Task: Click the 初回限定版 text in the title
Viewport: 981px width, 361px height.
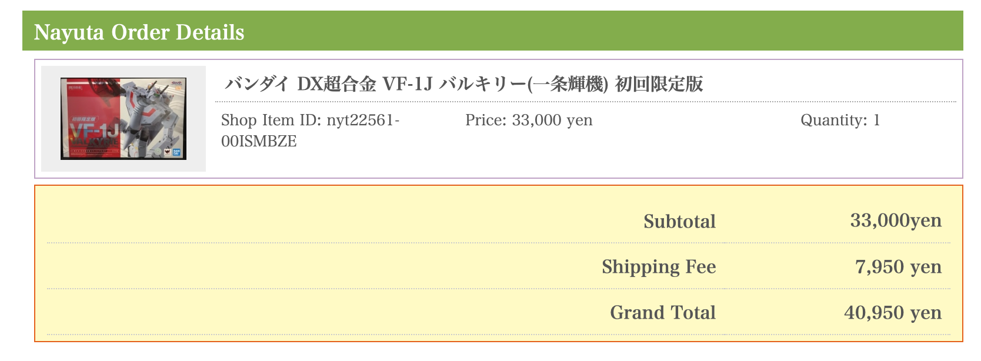Action: (659, 84)
